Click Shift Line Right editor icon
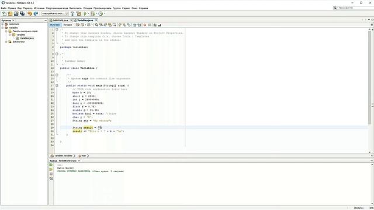Image resolution: width=374 pixels, height=210 pixels. pos(139,24)
